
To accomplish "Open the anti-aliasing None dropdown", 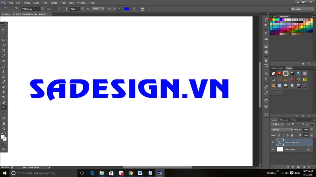I will coord(98,9).
